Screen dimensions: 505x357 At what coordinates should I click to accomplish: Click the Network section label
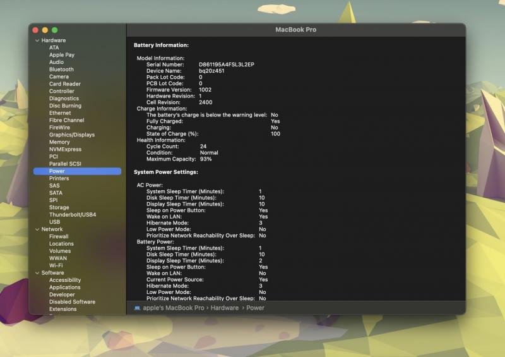pyautogui.click(x=52, y=229)
